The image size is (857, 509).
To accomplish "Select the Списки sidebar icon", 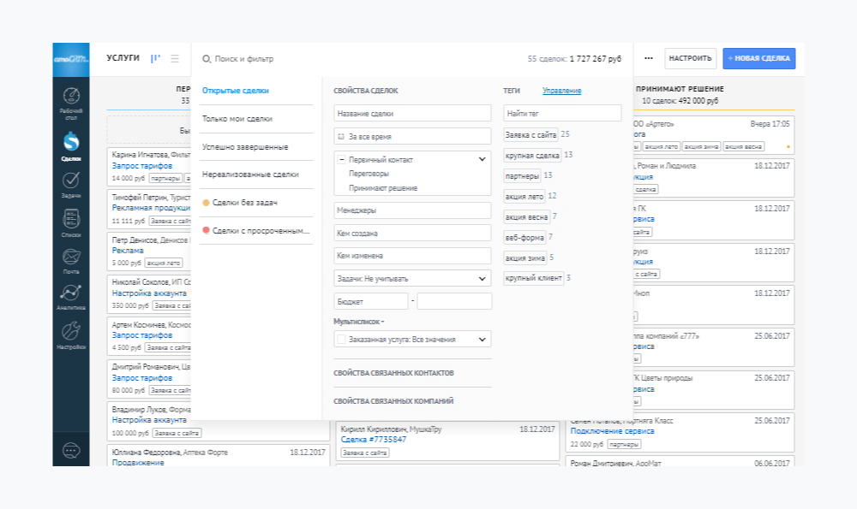I will (x=71, y=217).
